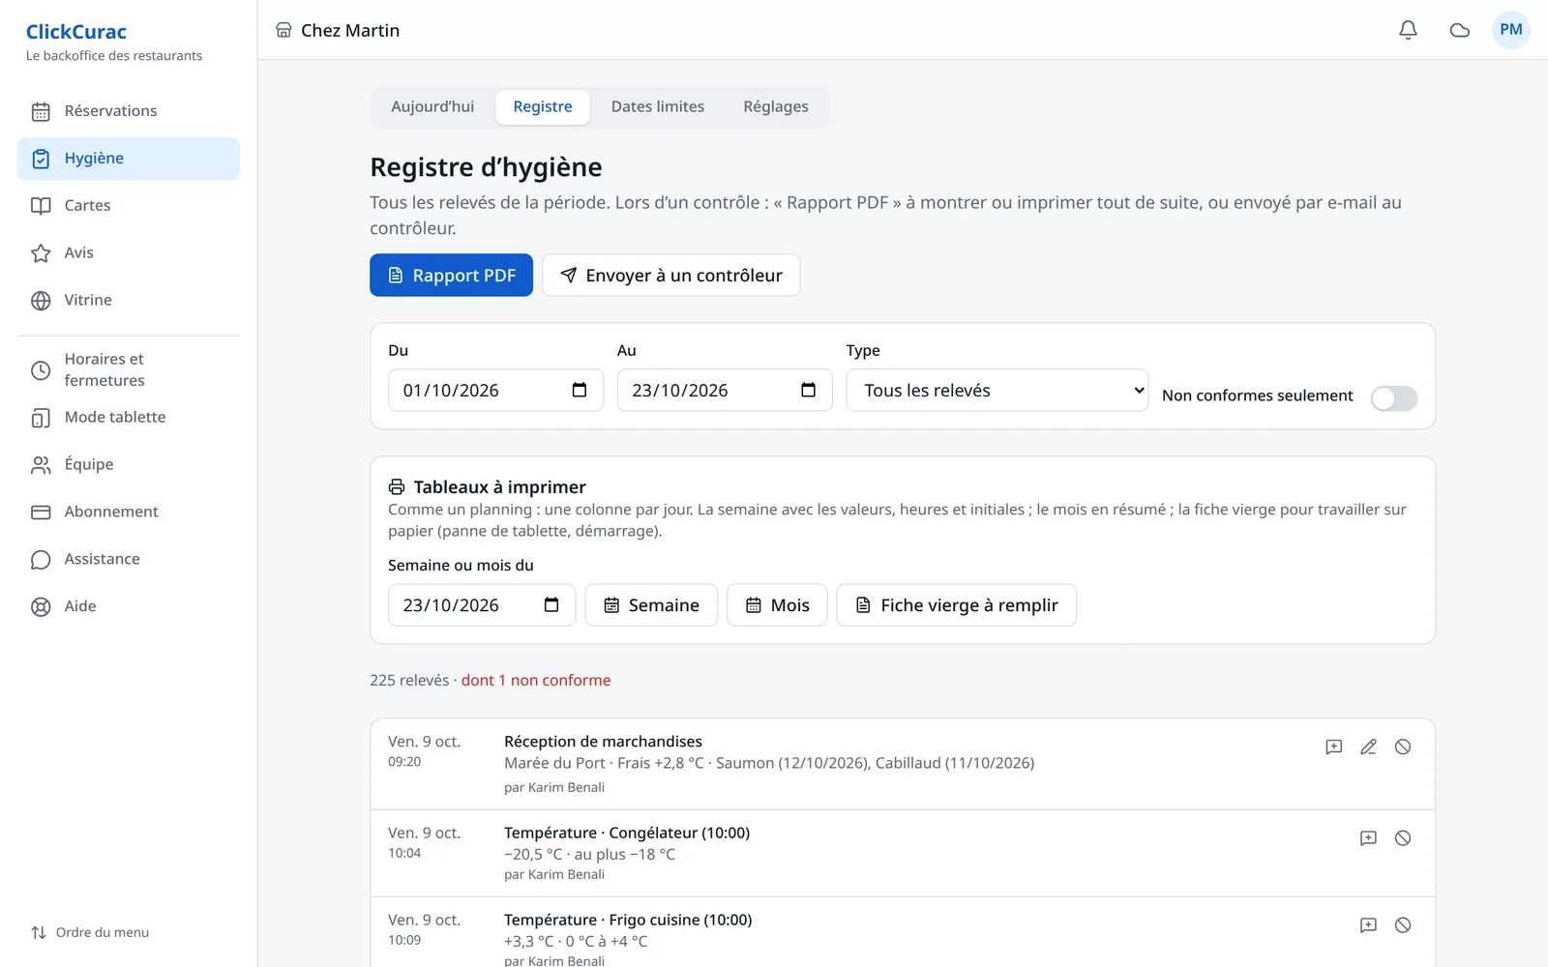Toggle Non conformes seulement switch
Image resolution: width=1548 pixels, height=967 pixels.
(1394, 397)
